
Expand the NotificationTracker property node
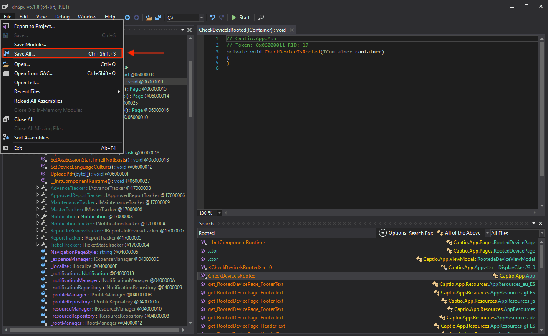[38, 224]
